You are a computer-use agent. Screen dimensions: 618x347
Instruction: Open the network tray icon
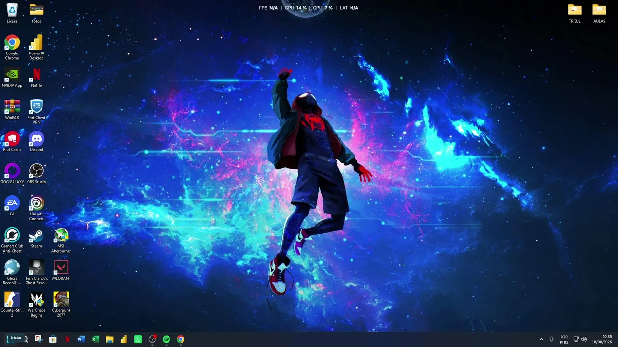576,339
